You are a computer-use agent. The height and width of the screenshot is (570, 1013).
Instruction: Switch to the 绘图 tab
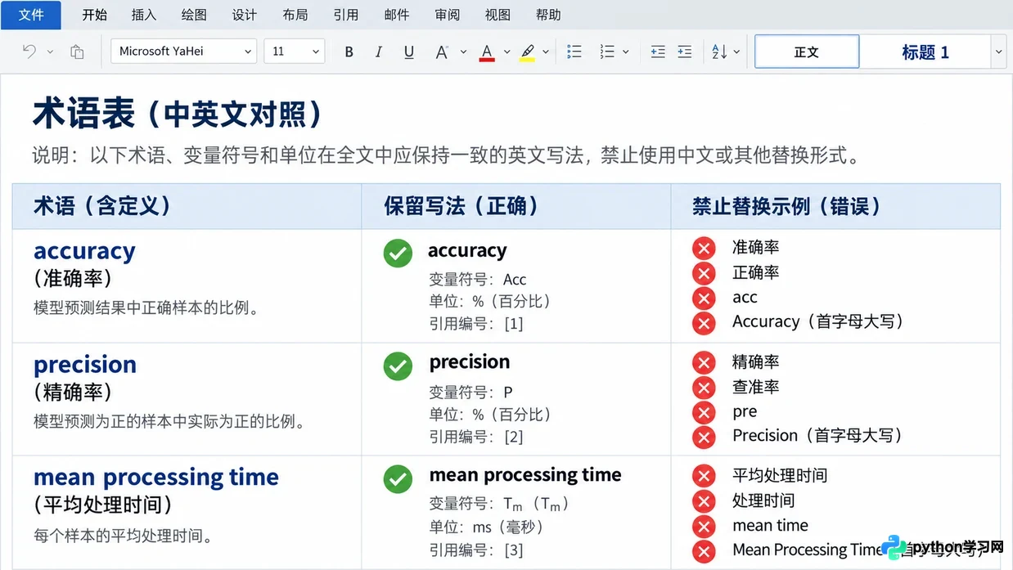click(x=194, y=15)
